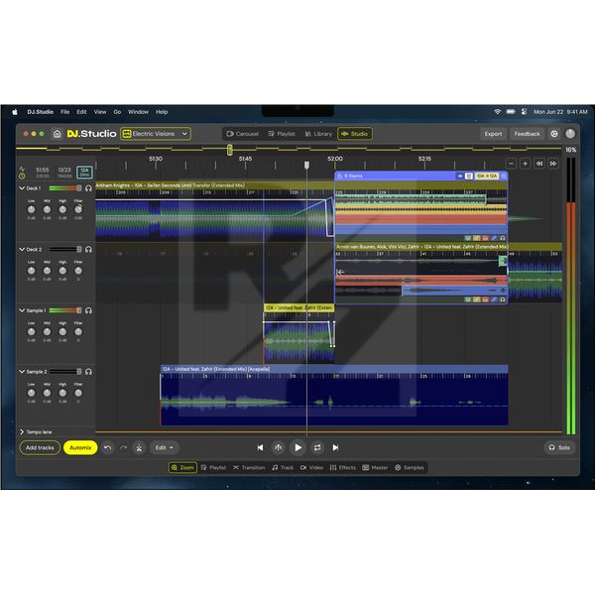The width and height of the screenshot is (595, 595).
Task: Center the playhead with the split icon
Action: coord(278,448)
